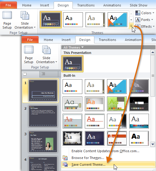Image resolution: width=156 pixels, height=171 pixels.
Task: Choose the Aspect theme with orange Aa
Action: coord(95,104)
